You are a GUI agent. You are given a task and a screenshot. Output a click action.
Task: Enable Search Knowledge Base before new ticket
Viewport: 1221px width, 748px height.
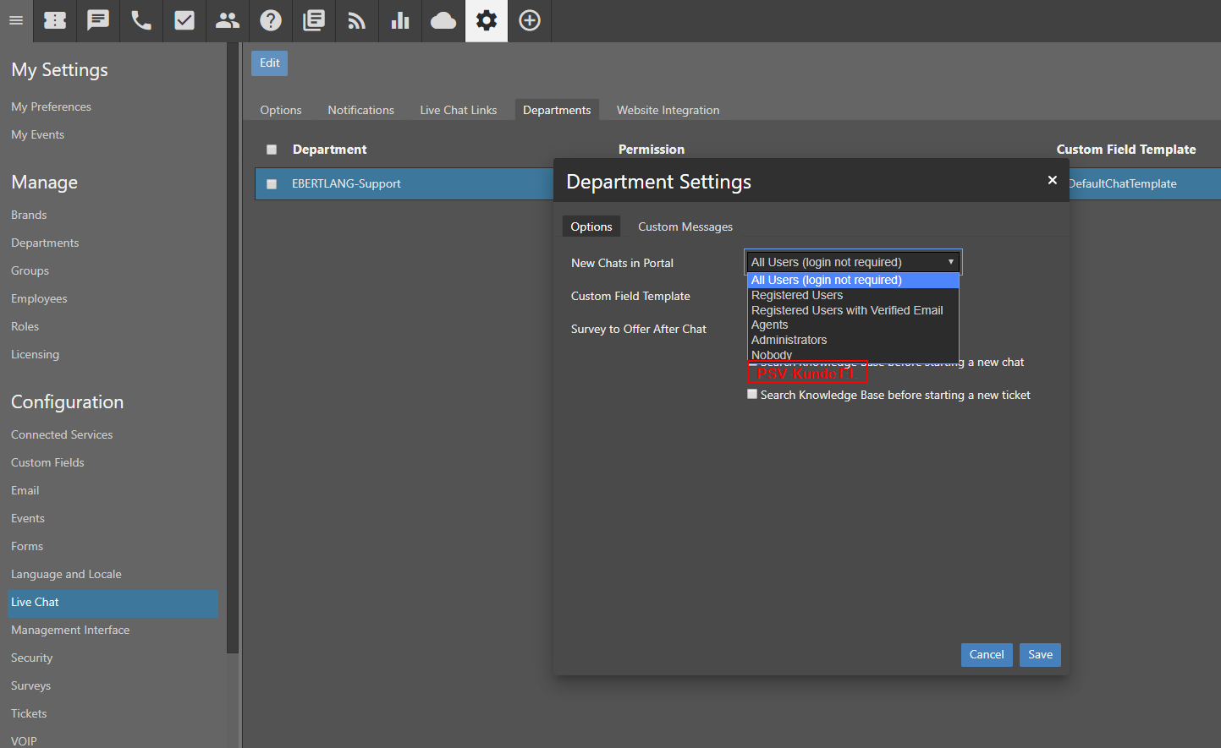752,395
